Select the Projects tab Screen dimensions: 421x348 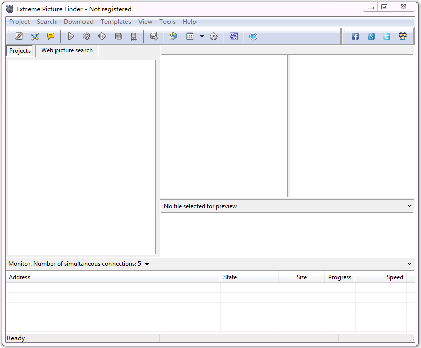[x=20, y=51]
